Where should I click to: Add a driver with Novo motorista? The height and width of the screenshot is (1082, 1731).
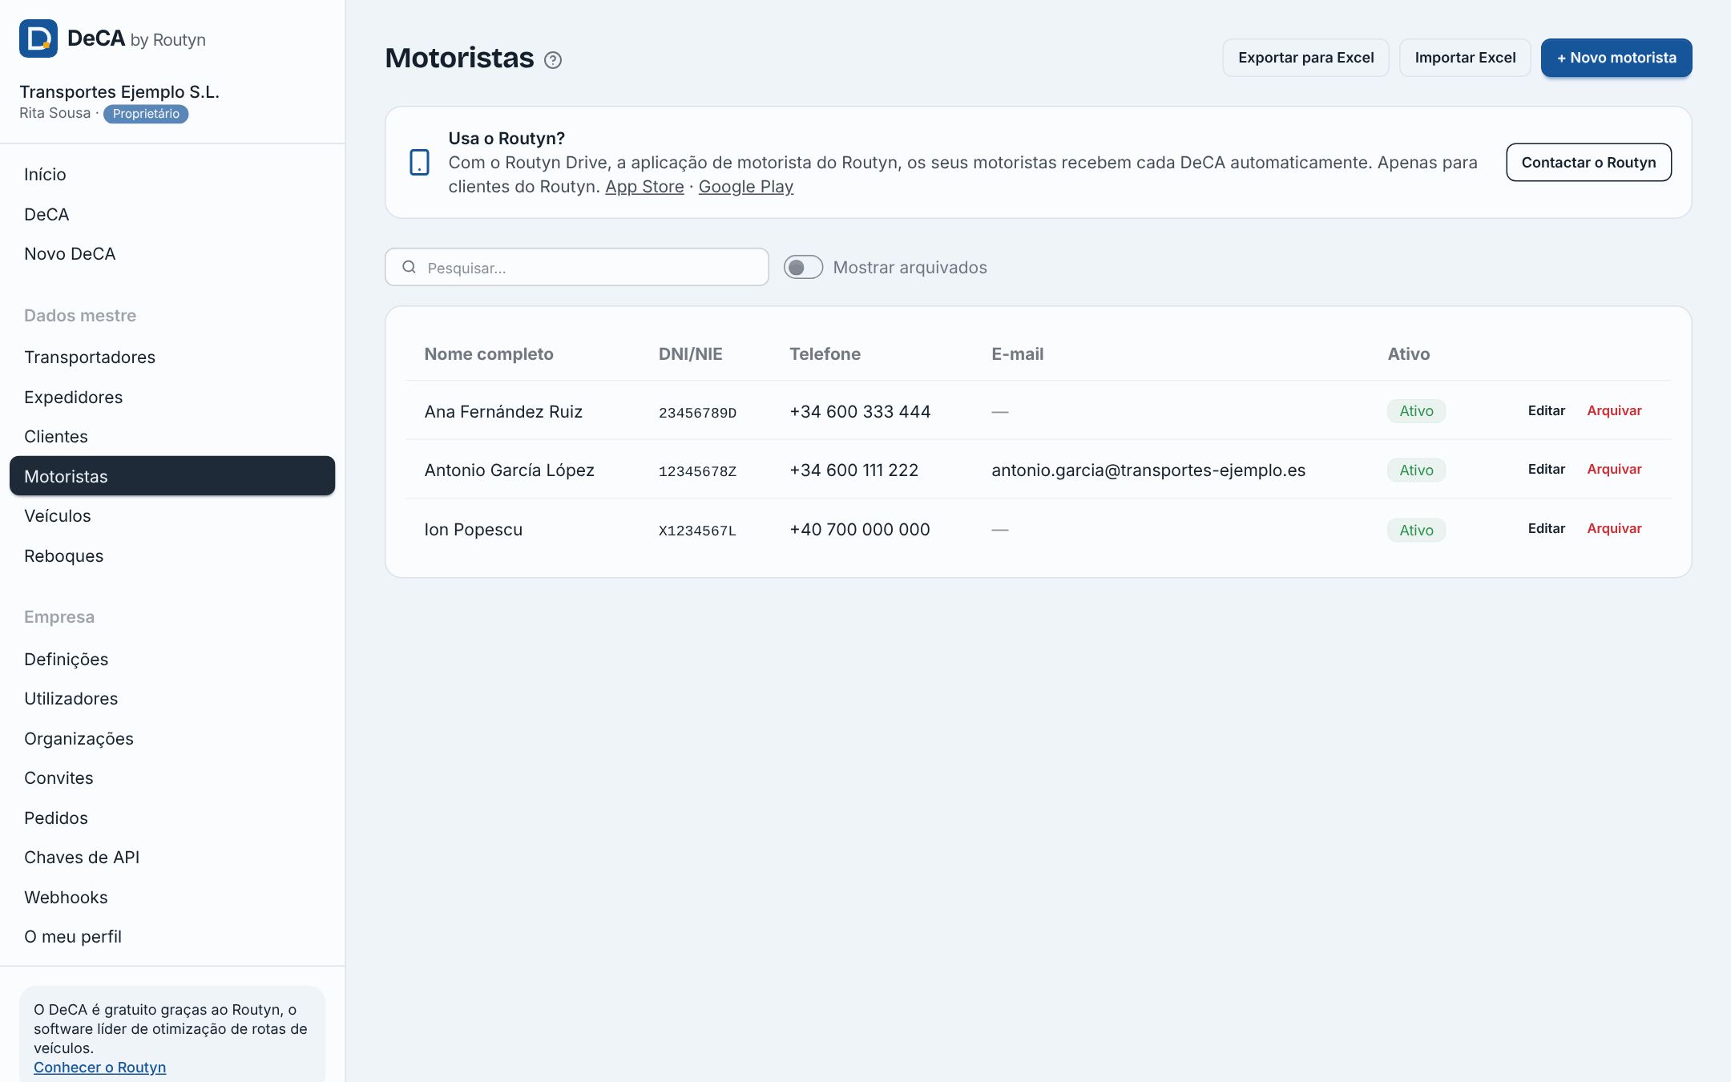[1616, 58]
